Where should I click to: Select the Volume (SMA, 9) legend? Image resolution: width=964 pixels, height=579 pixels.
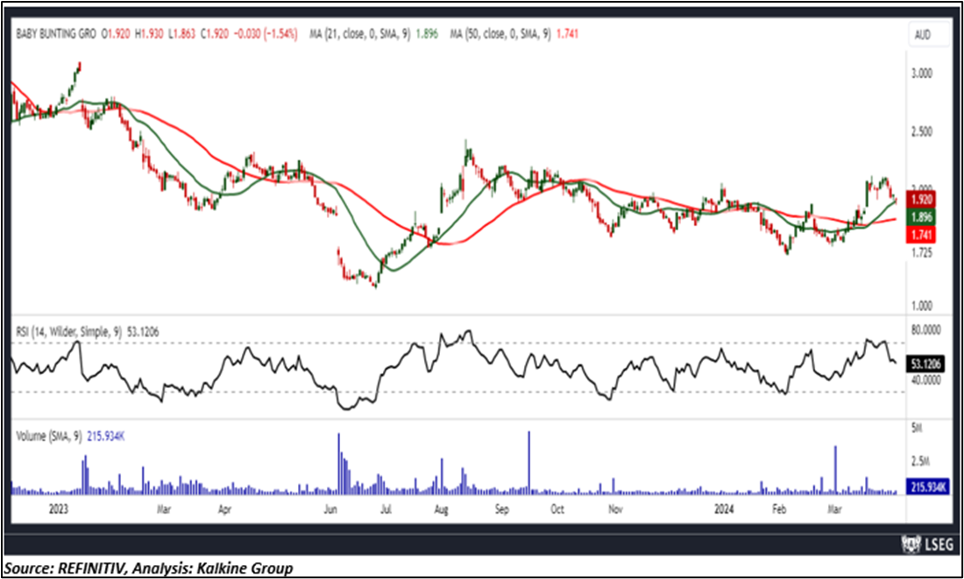point(71,436)
